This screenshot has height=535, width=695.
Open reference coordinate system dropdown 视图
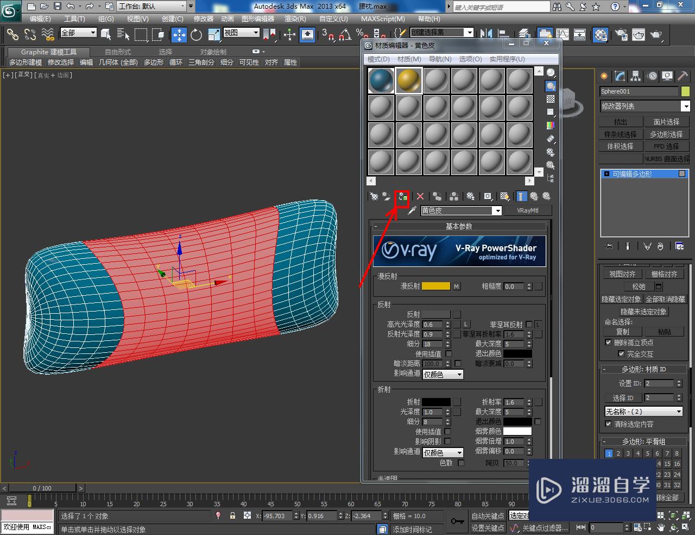241,33
